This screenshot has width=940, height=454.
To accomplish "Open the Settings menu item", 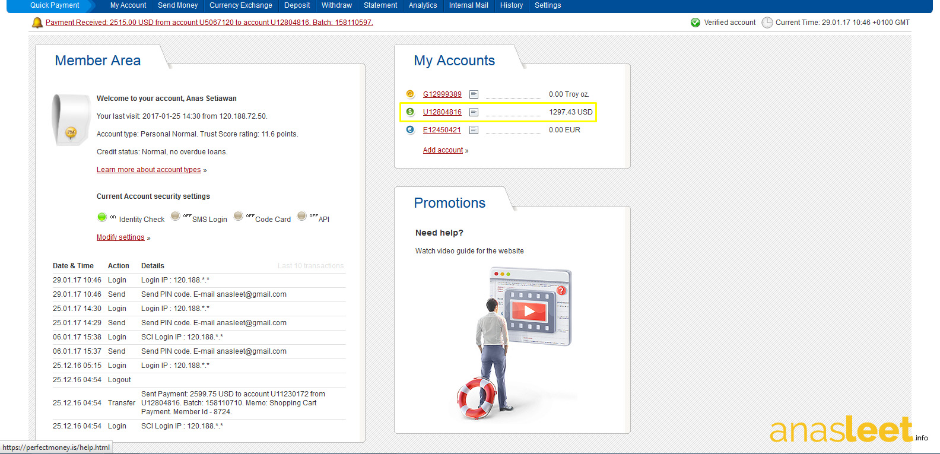I will 548,5.
